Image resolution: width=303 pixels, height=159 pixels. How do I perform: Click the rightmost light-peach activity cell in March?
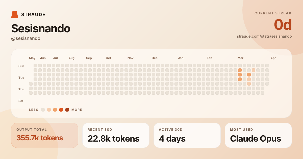click(254, 70)
